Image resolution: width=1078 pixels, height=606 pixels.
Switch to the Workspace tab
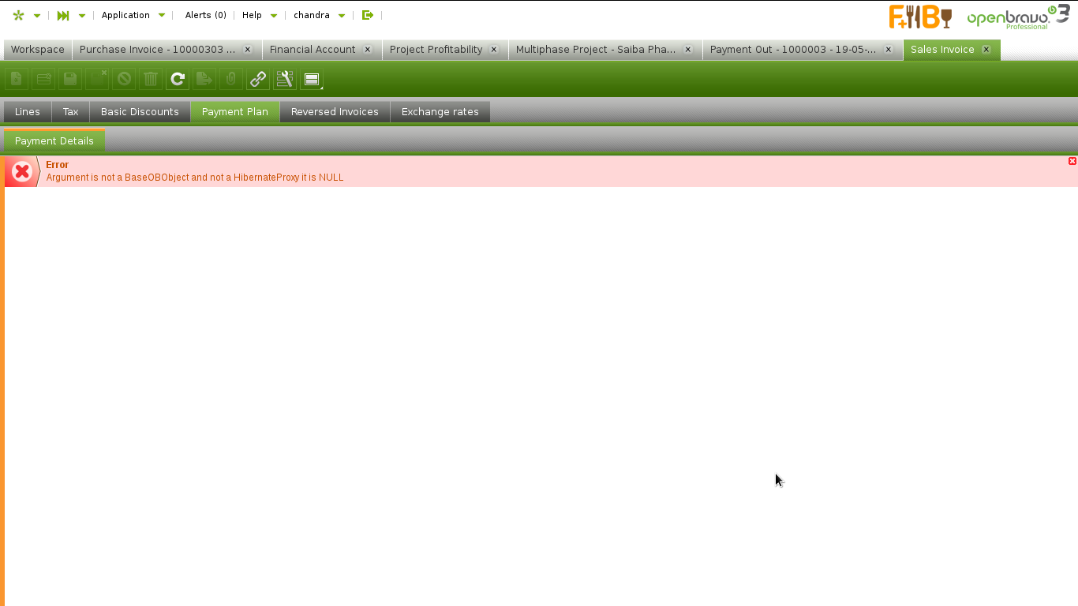coord(38,50)
